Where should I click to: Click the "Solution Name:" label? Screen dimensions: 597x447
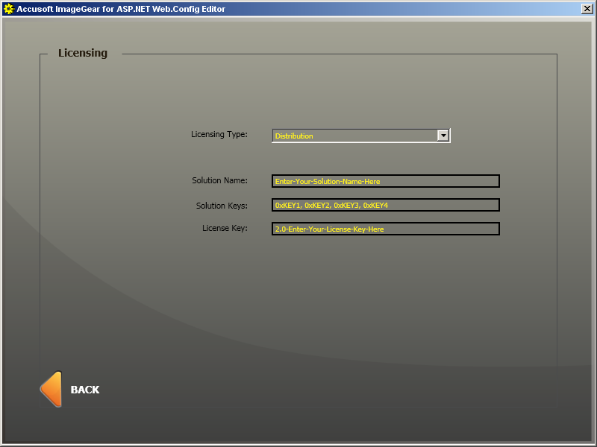(x=219, y=180)
